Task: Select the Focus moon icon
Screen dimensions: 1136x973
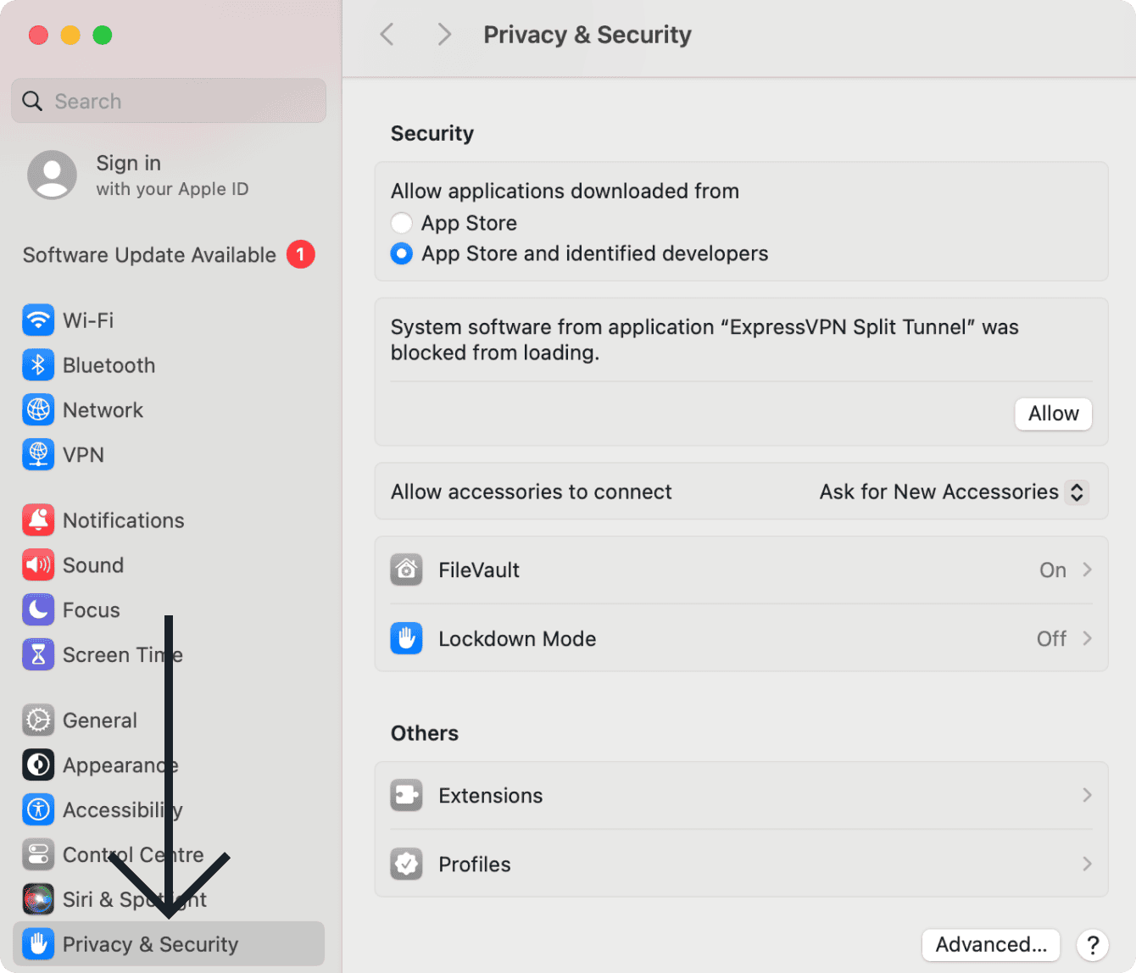Action: [38, 610]
